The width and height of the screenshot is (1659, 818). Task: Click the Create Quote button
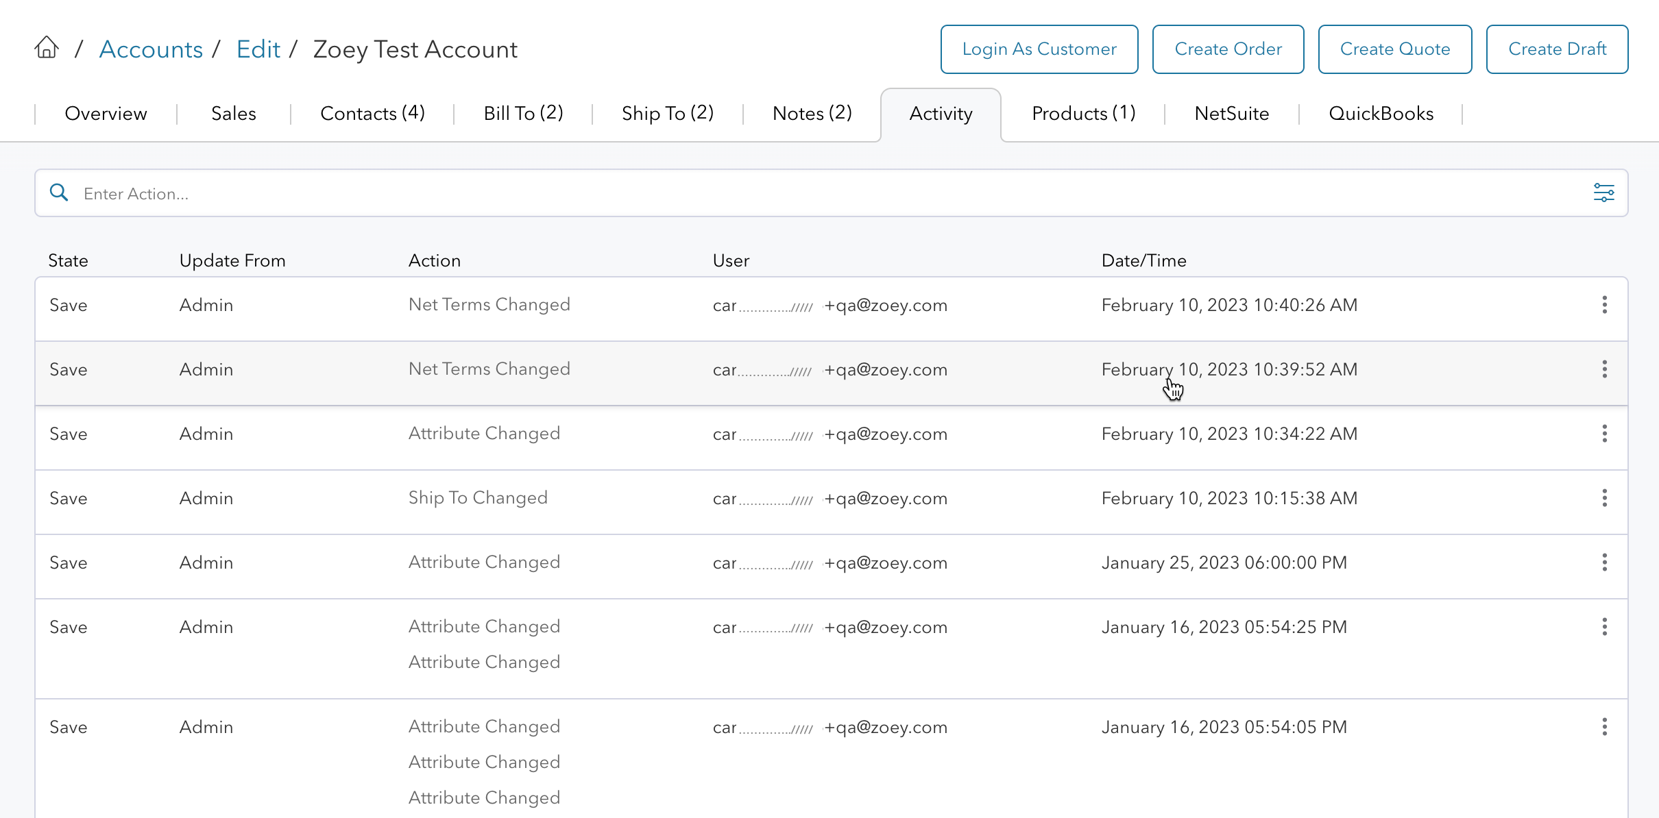tap(1394, 49)
